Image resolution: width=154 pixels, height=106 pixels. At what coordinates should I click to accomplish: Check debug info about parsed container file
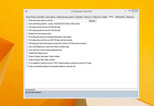click(27, 43)
